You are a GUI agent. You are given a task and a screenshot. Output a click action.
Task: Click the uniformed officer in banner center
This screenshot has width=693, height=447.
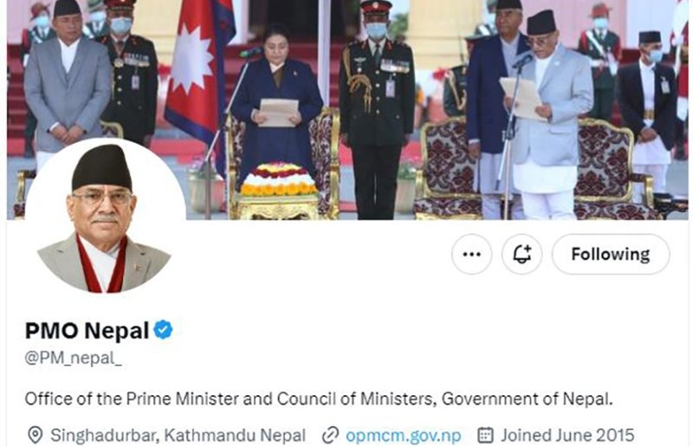(x=377, y=108)
